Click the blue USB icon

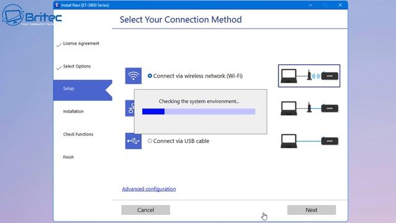tap(134, 141)
